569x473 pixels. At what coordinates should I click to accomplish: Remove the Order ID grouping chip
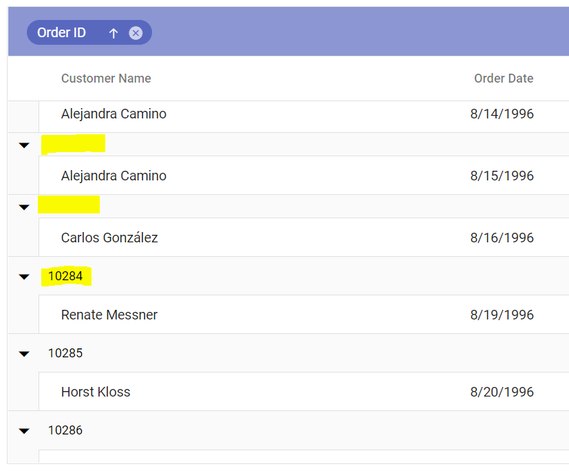(136, 33)
